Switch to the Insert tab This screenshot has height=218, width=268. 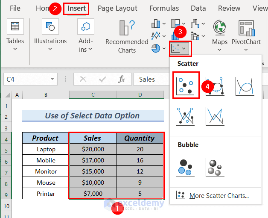click(x=76, y=8)
